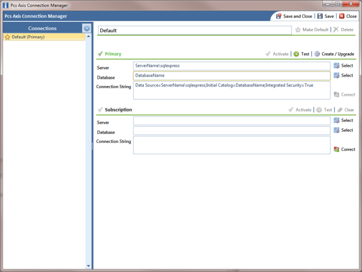Click Select label next to Primary Database
Viewport: 362px width, 272px height.
point(347,76)
